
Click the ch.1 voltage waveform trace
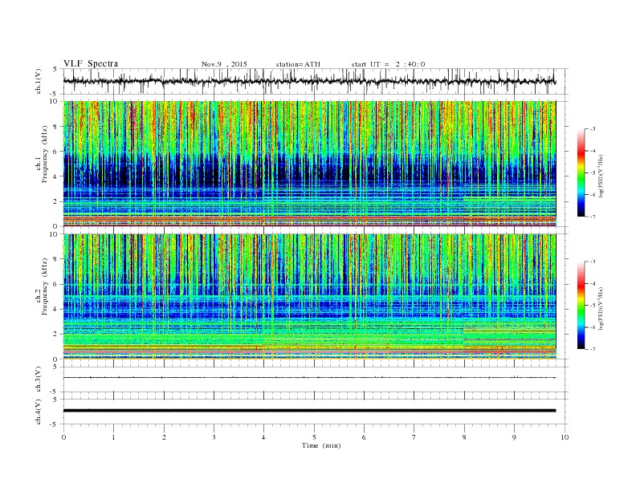309,81
